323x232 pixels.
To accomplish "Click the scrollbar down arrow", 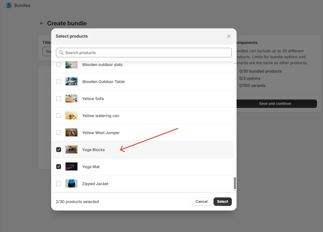I will [x=235, y=190].
